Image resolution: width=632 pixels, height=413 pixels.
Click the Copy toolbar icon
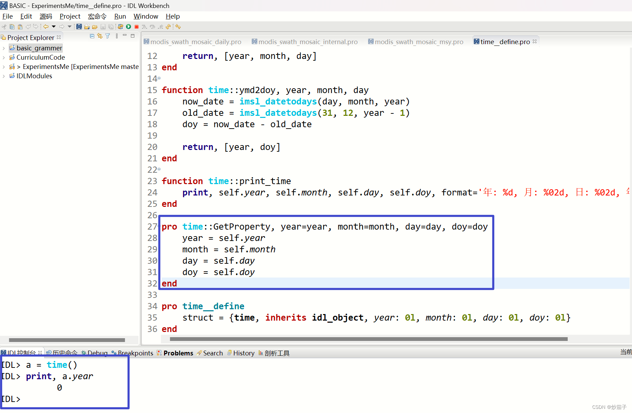[12, 27]
